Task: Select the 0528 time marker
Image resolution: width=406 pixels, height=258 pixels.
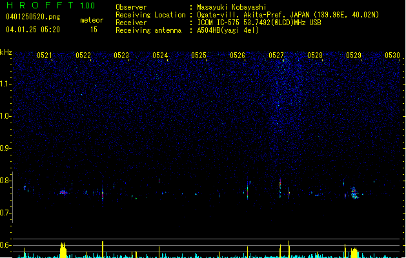Action: click(x=315, y=55)
